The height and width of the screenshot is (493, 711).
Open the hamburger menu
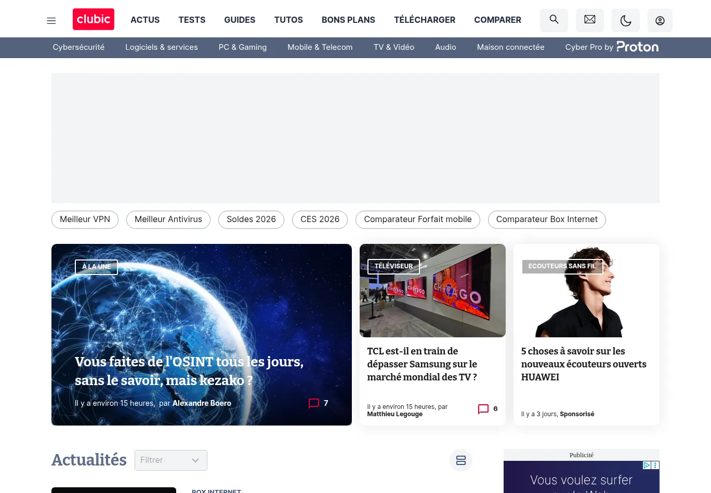[x=51, y=21]
